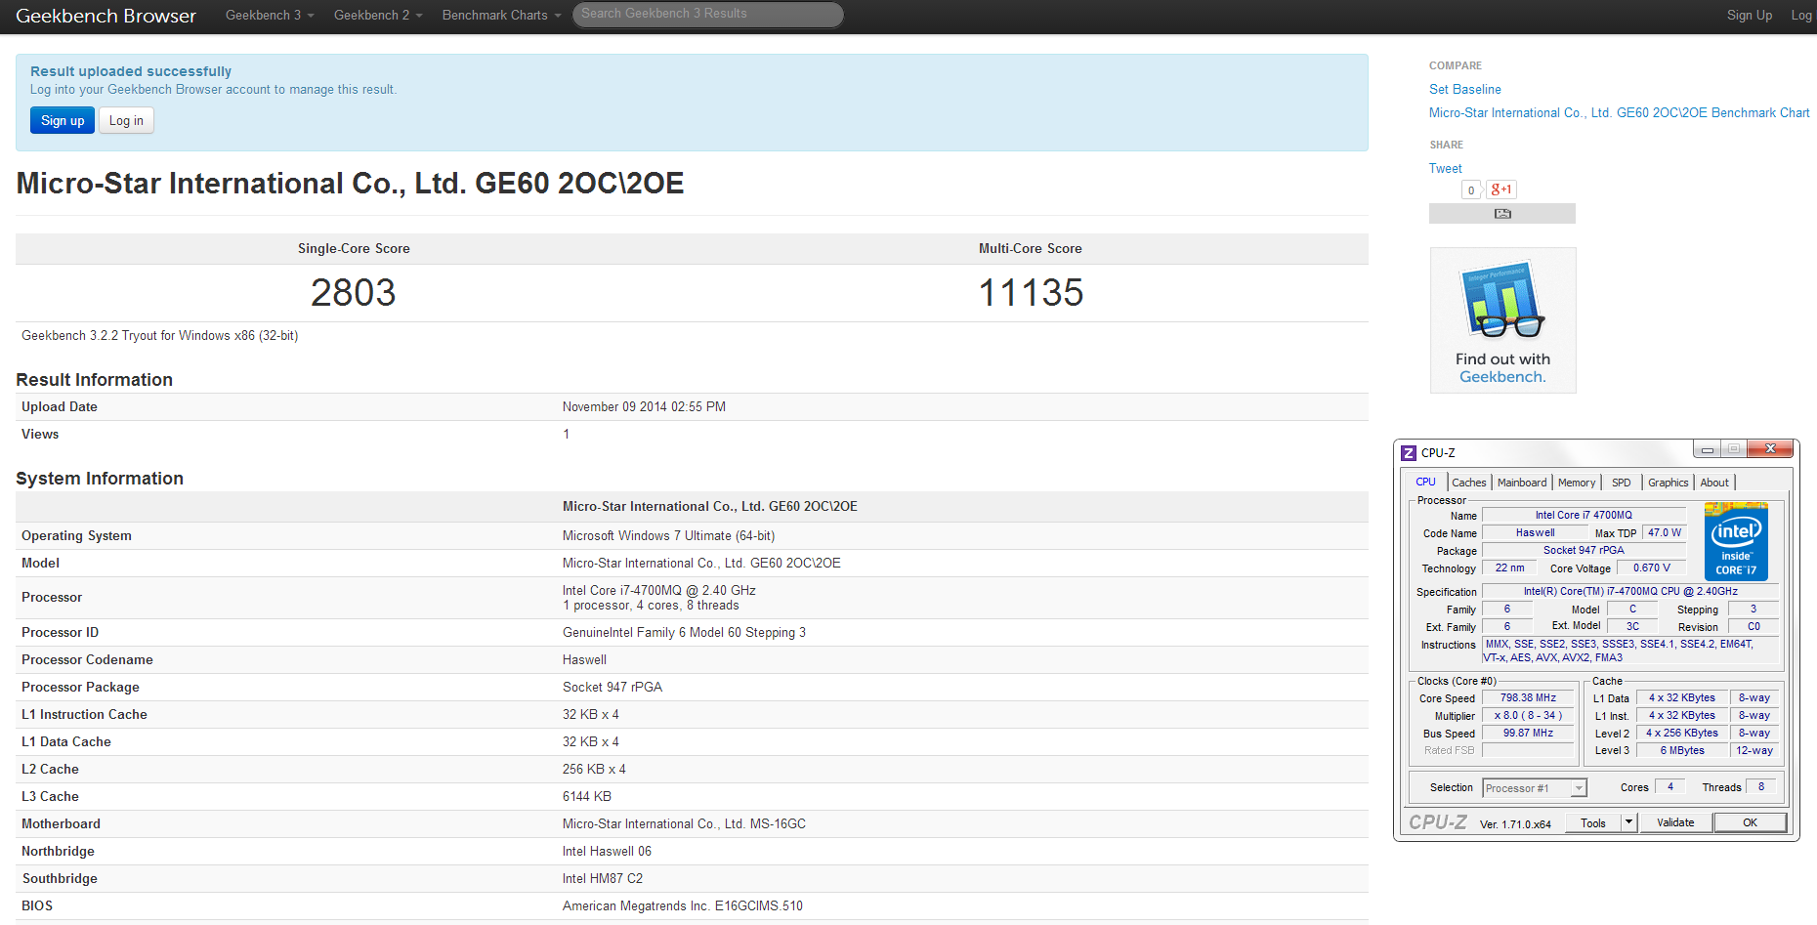Click the CPU-Z app icon in its title bar
The image size is (1817, 925).
click(1409, 452)
